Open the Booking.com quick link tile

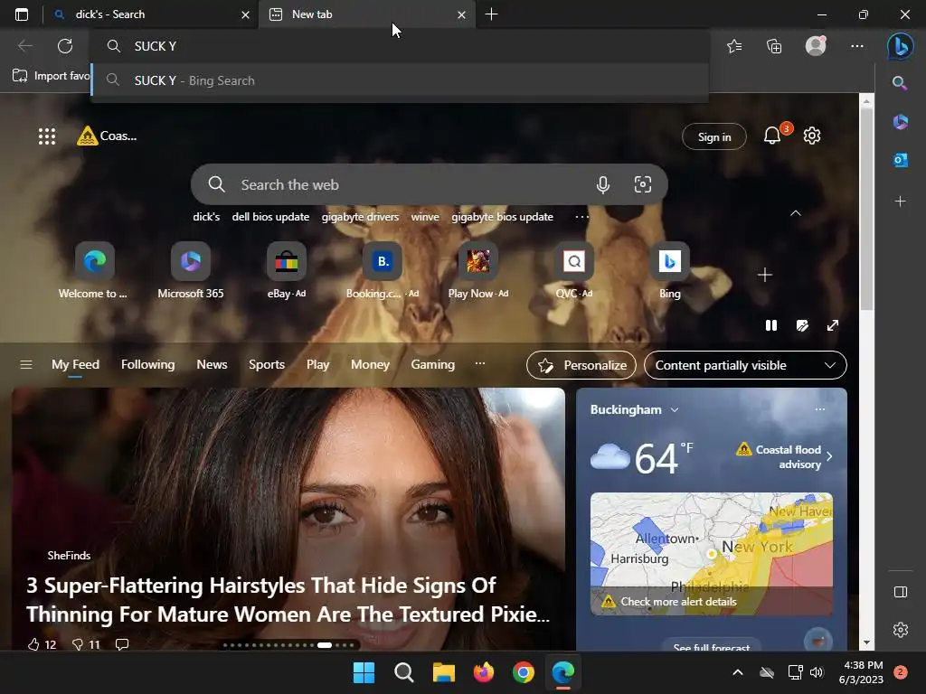(x=383, y=271)
